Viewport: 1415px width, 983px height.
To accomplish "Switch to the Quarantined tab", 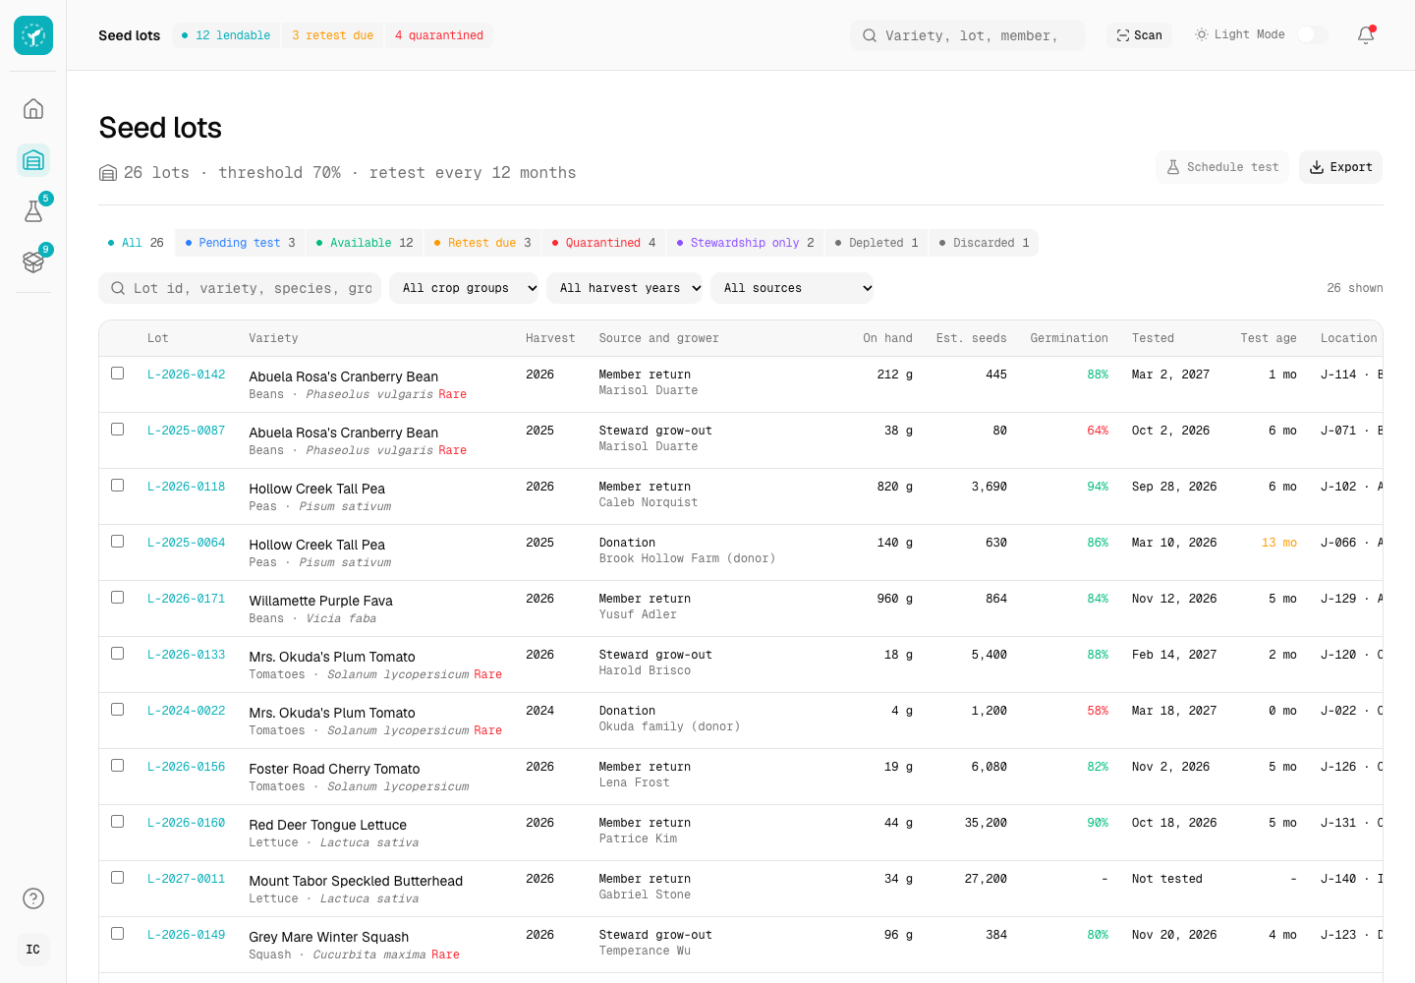I will point(604,243).
